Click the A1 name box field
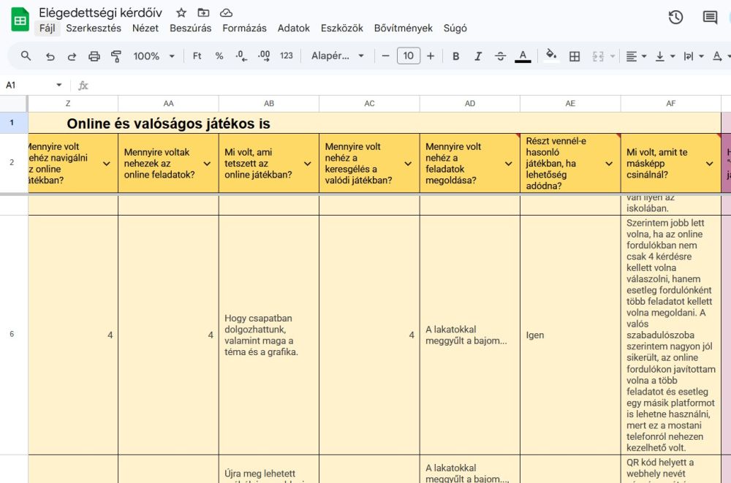The height and width of the screenshot is (483, 731). coord(29,85)
